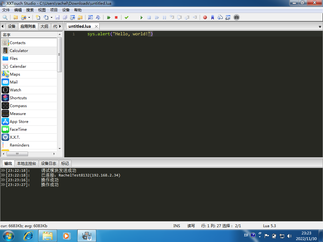Open Internet Explorer from the taskbar
This screenshot has height=242, width=323.
point(28,235)
